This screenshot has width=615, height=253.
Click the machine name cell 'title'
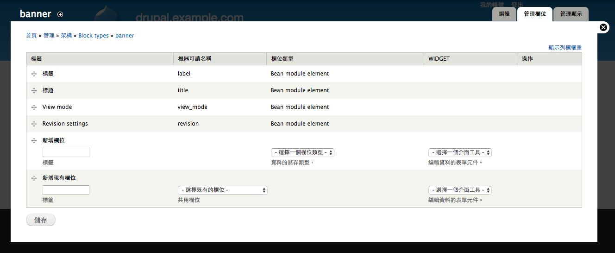coord(183,90)
